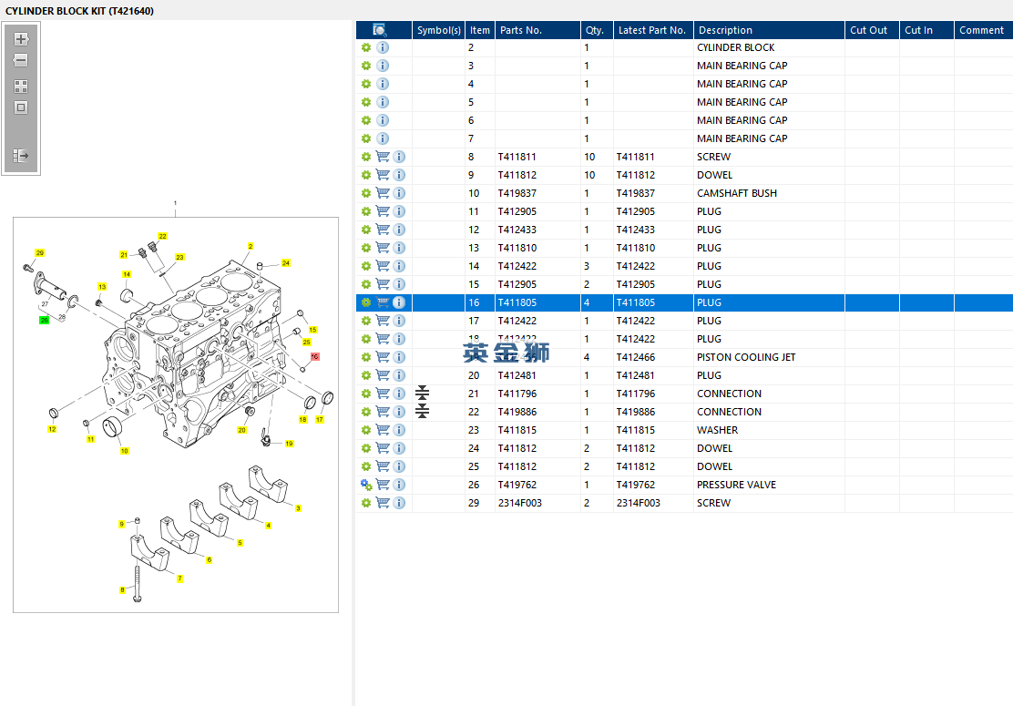Show info for WASHER T411815
The image size is (1013, 706).
tap(399, 430)
